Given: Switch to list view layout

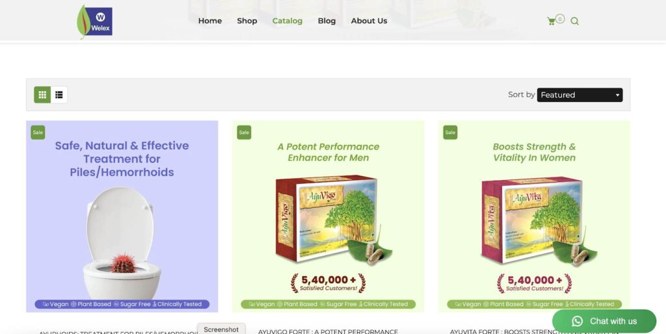Looking at the screenshot, I should [59, 95].
